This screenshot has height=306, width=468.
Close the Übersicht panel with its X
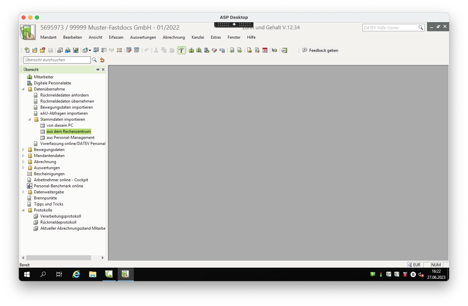click(x=103, y=70)
